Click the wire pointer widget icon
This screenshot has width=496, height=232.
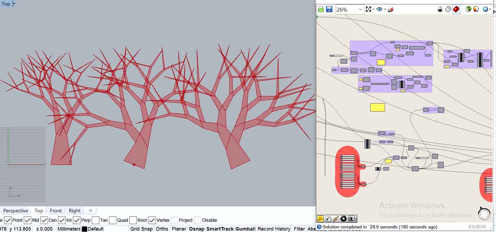pyautogui.click(x=336, y=219)
